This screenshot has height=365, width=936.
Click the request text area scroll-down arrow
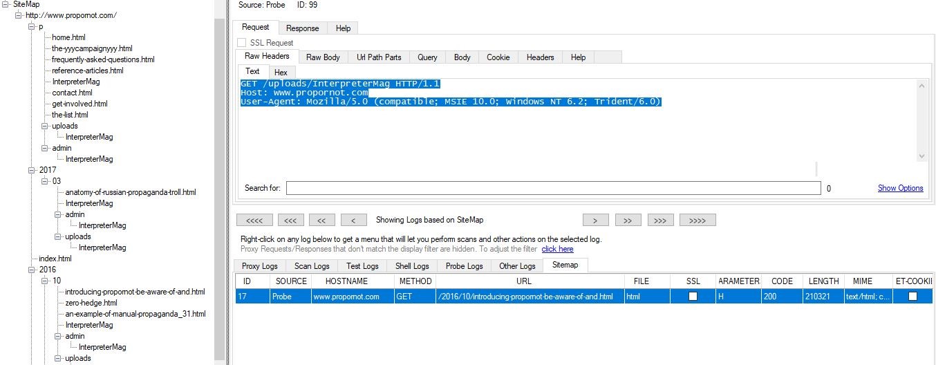tap(921, 156)
